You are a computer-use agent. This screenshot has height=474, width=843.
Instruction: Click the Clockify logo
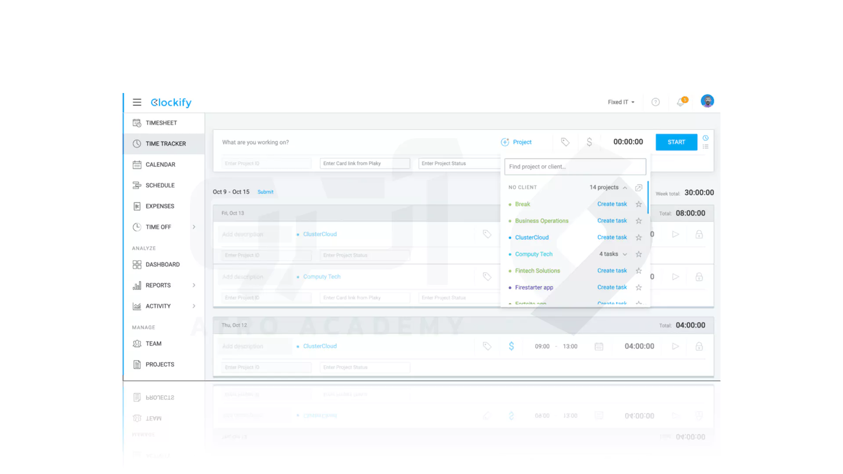(x=171, y=102)
